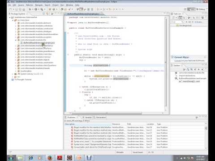Switch to the Debug perspective button
This screenshot has height=161, width=215.
click(x=201, y=9)
